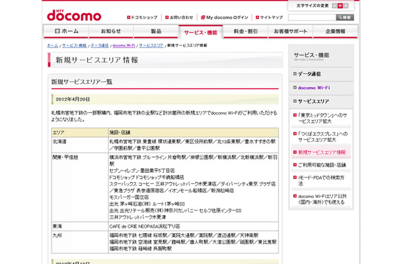Open 「東京ミッドタウン」へのサービスエリア拡大 sidebar link
This screenshot has width=403, height=264.
click(322, 118)
